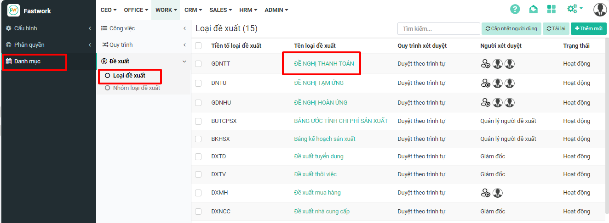Click approver group icon in GDNTT row
Screen dimensions: 609x223
click(x=485, y=64)
